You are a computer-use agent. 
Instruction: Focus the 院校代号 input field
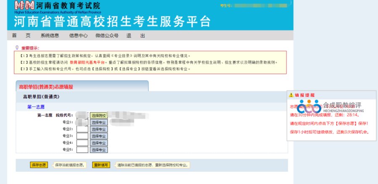82,115
